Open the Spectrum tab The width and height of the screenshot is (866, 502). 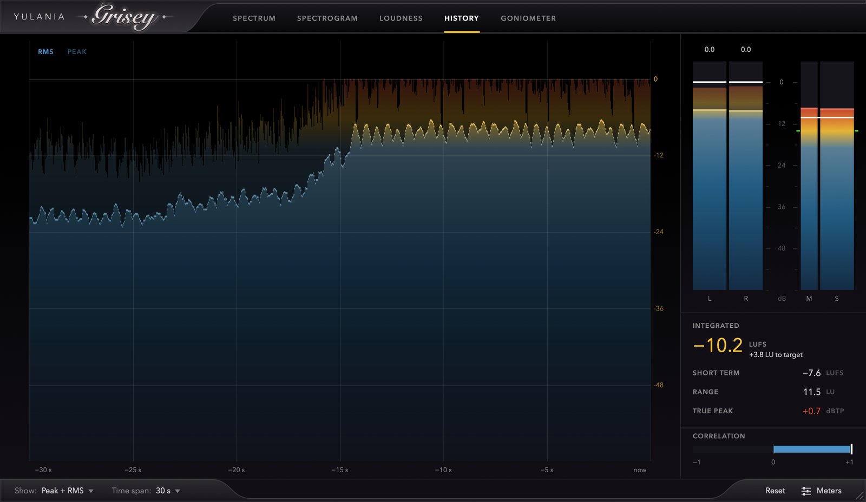point(254,18)
